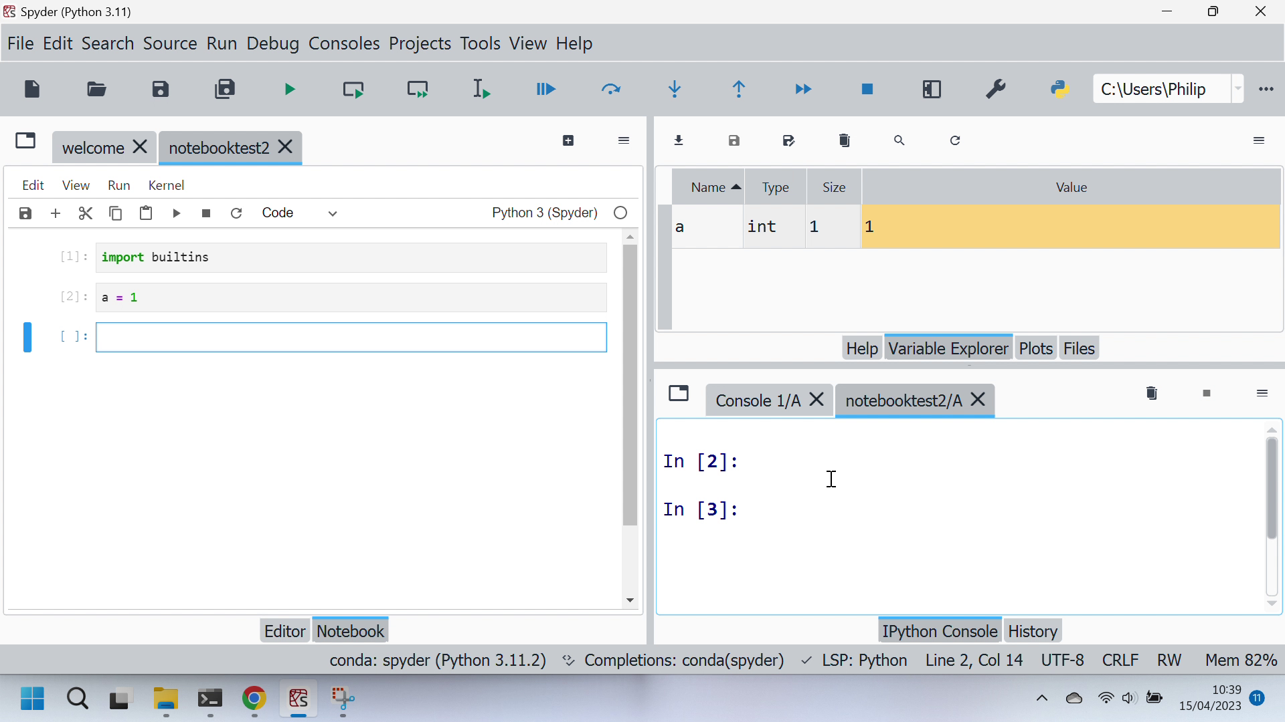The width and height of the screenshot is (1285, 722).
Task: Click the blue Stop debugging square
Action: (x=867, y=89)
